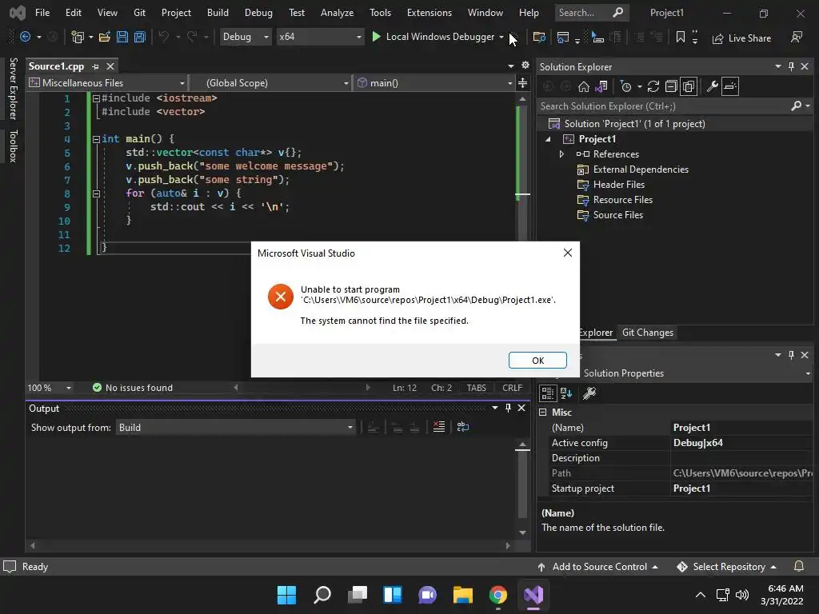Open the x64 platform dropdown
The height and width of the screenshot is (614, 819).
tap(320, 37)
